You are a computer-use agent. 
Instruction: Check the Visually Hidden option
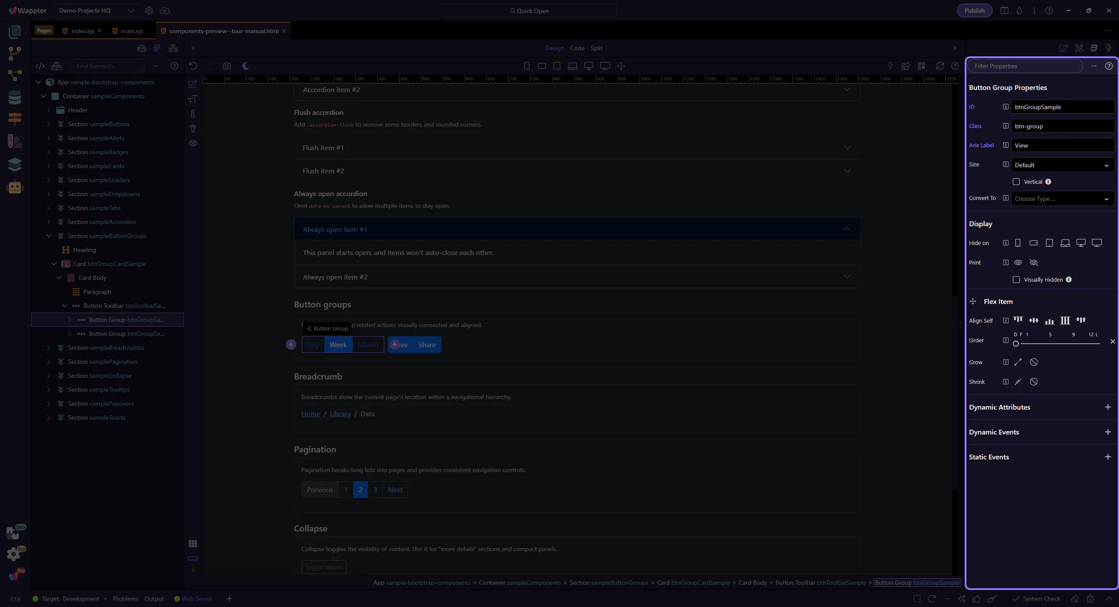[x=1016, y=279]
